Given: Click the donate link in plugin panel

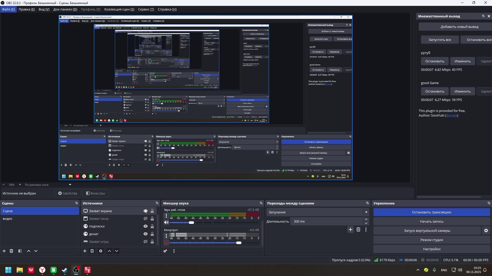Looking at the screenshot, I should pos(451,115).
